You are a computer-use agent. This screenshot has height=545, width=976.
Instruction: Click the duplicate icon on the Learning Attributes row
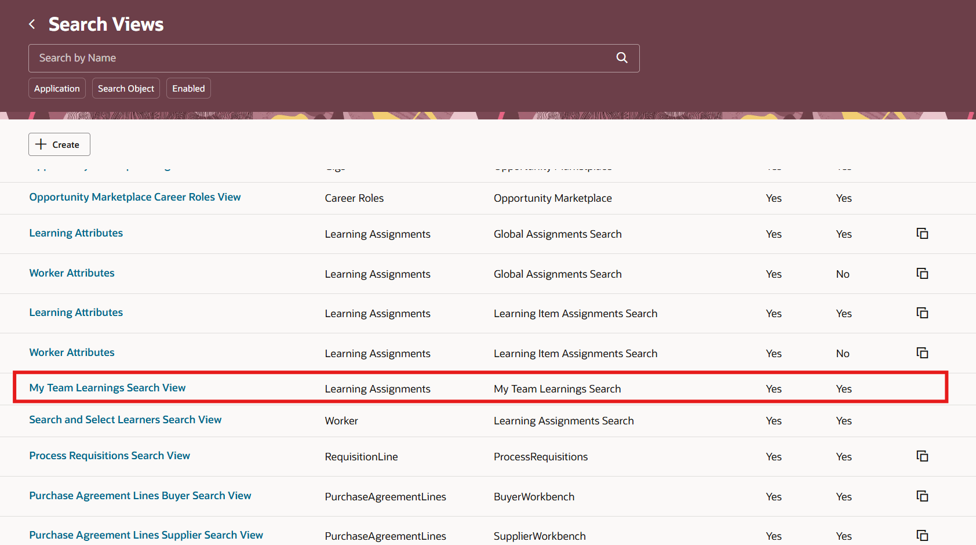coord(922,233)
